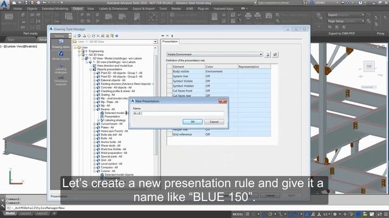The height and width of the screenshot is (218, 389).
Task: Click the customization menu icon in status bar
Action: [386, 214]
